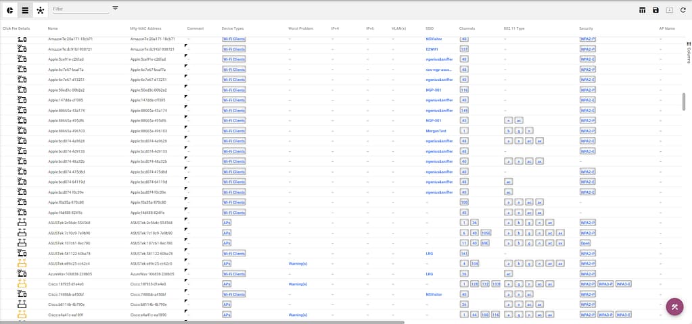Click the EZWIFI SSID link
Viewport: 692px width, 324px height.
coord(432,49)
